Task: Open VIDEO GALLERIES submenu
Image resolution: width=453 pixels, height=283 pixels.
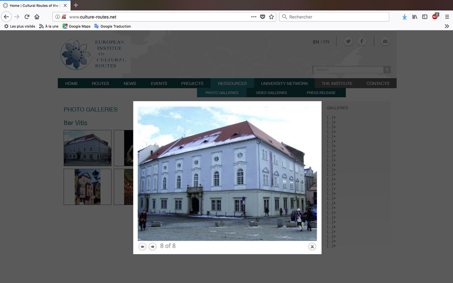Action: pyautogui.click(x=271, y=93)
